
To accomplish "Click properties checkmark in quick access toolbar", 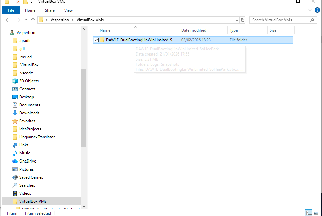I will (x=18, y=2).
